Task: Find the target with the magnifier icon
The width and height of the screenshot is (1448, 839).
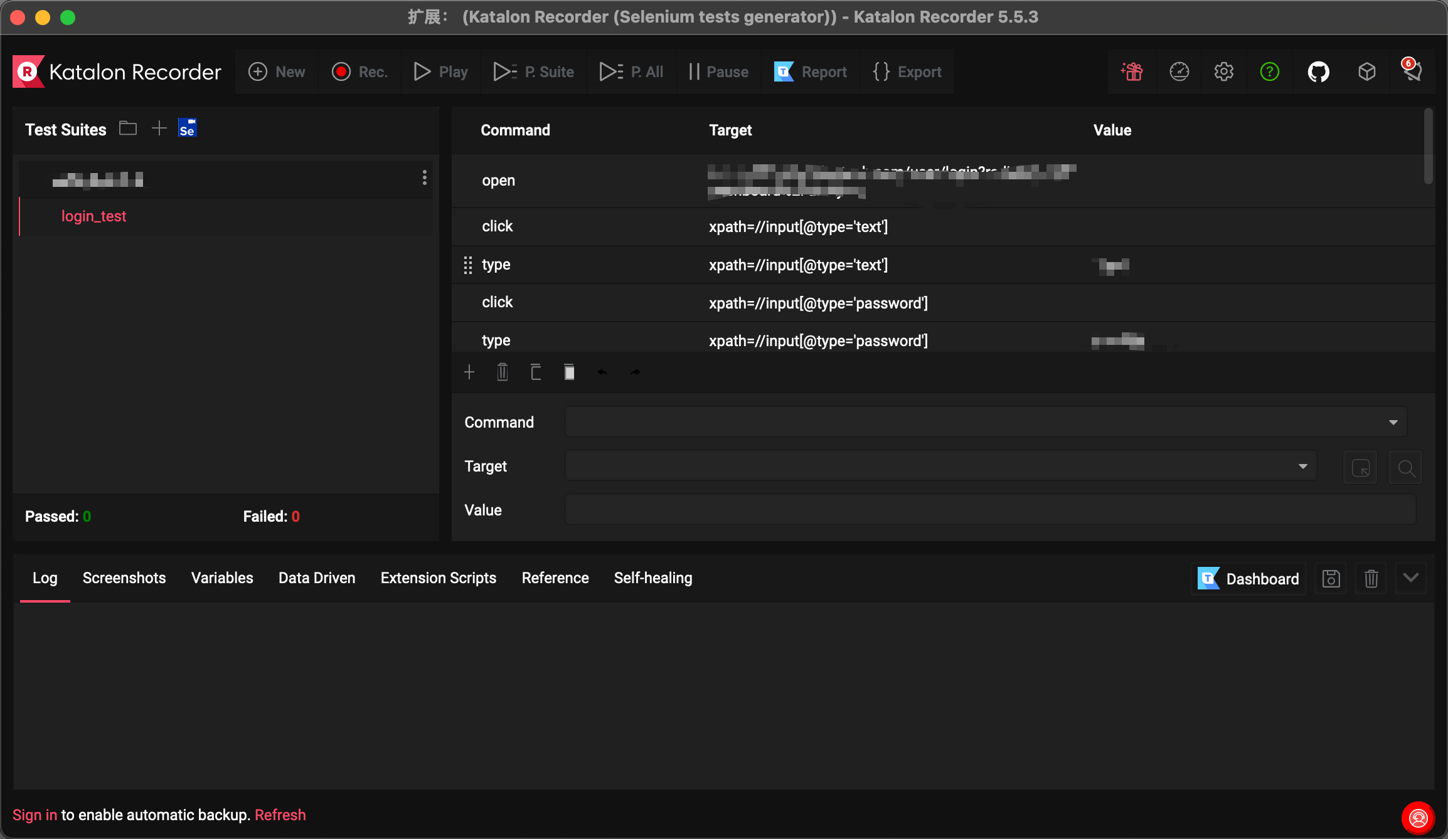Action: (x=1406, y=467)
